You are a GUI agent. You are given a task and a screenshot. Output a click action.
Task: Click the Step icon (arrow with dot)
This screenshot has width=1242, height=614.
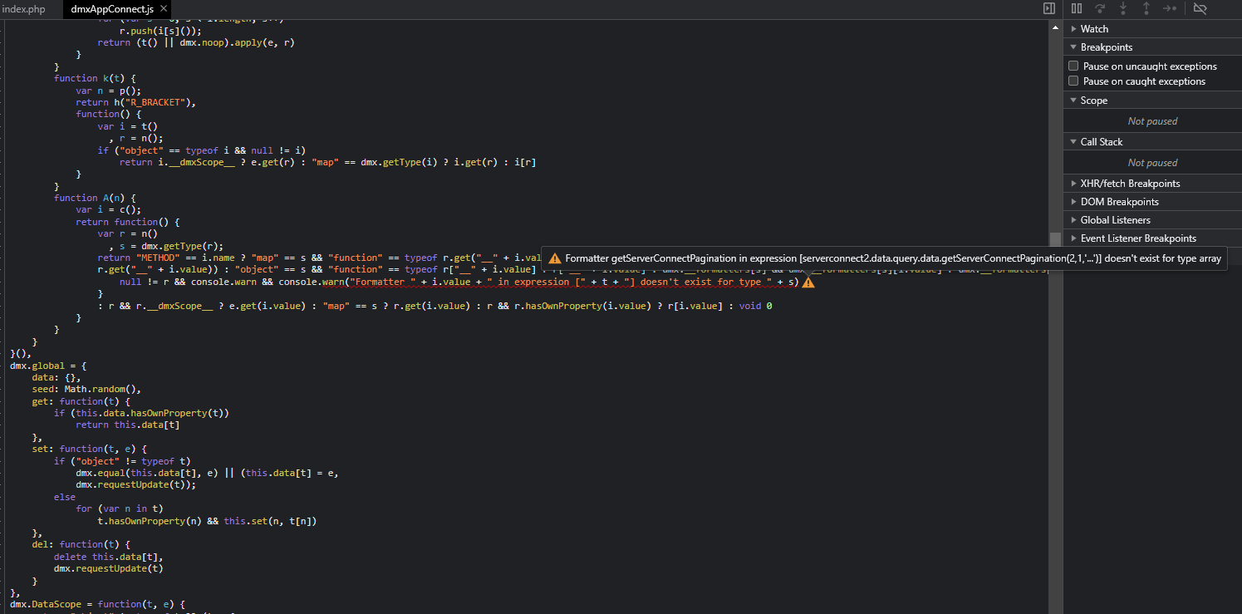coord(1170,8)
